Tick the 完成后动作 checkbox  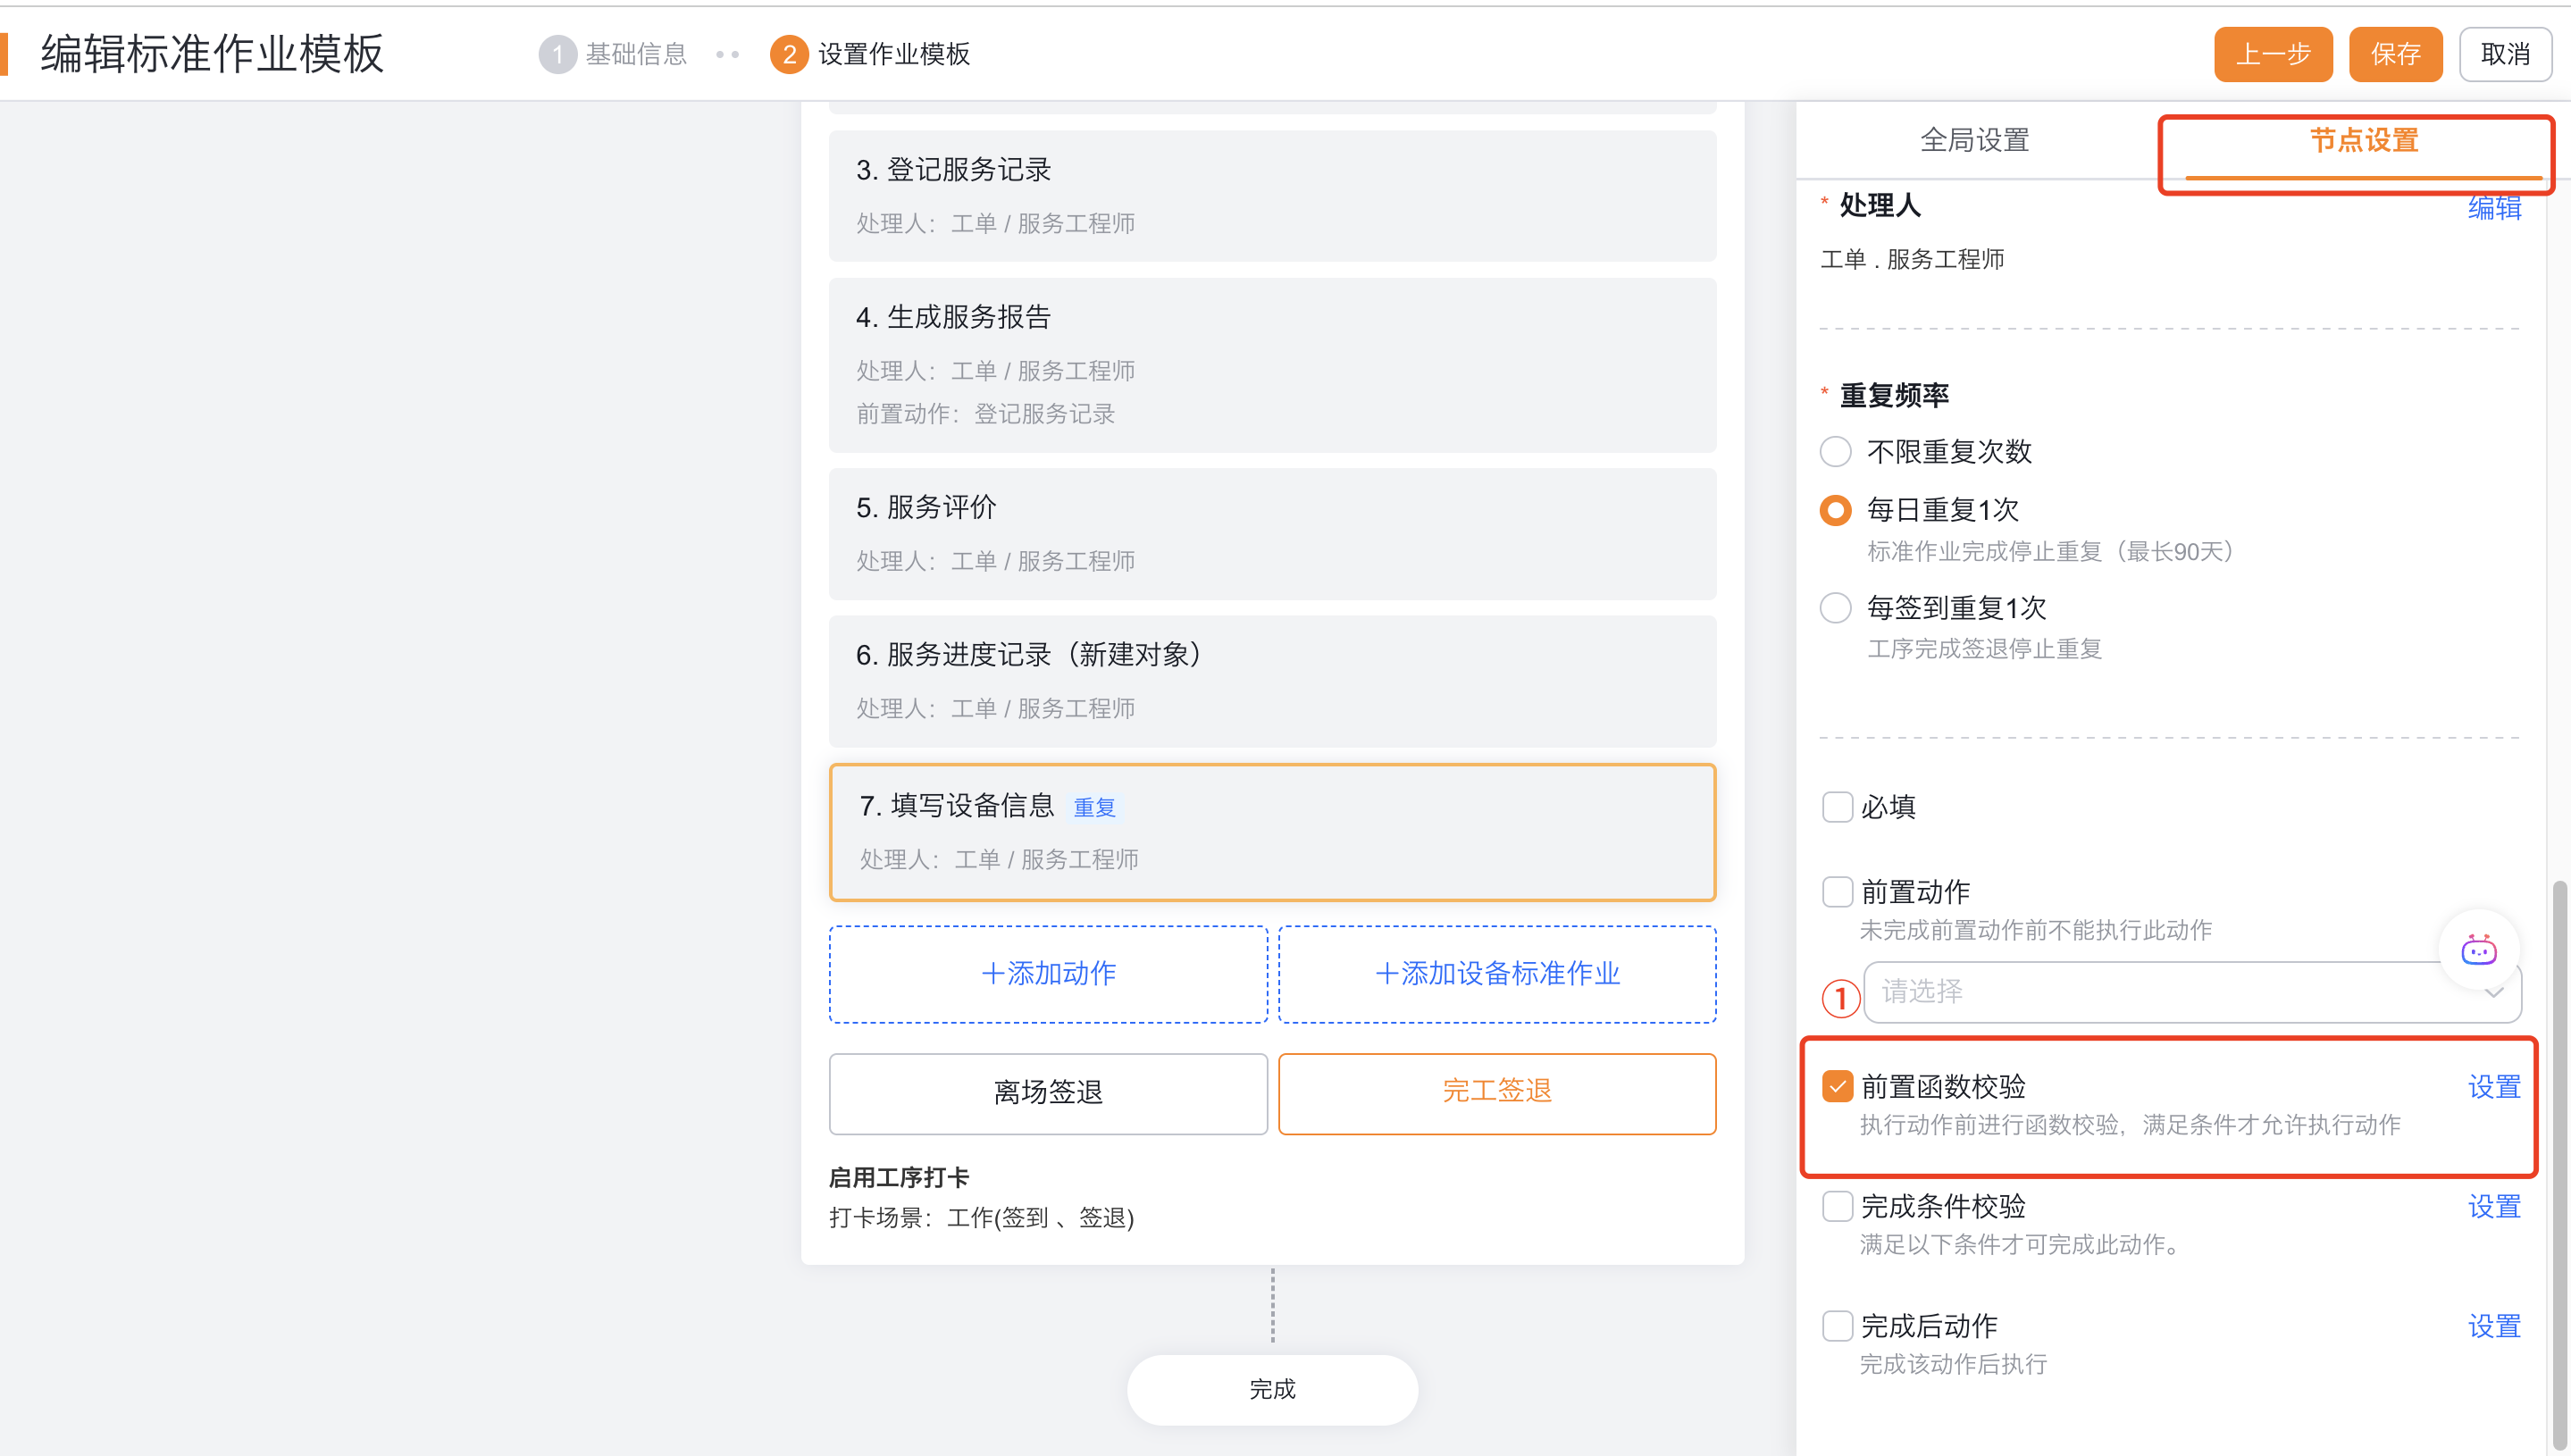[1837, 1326]
